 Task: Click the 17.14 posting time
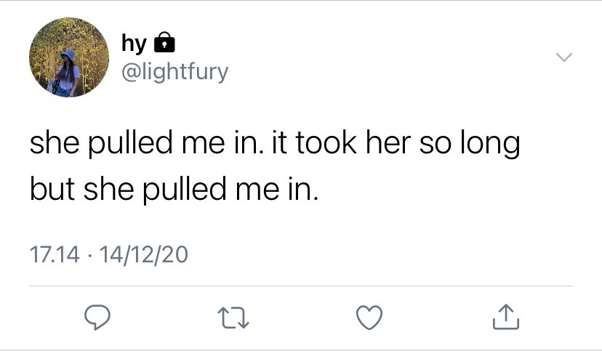55,255
